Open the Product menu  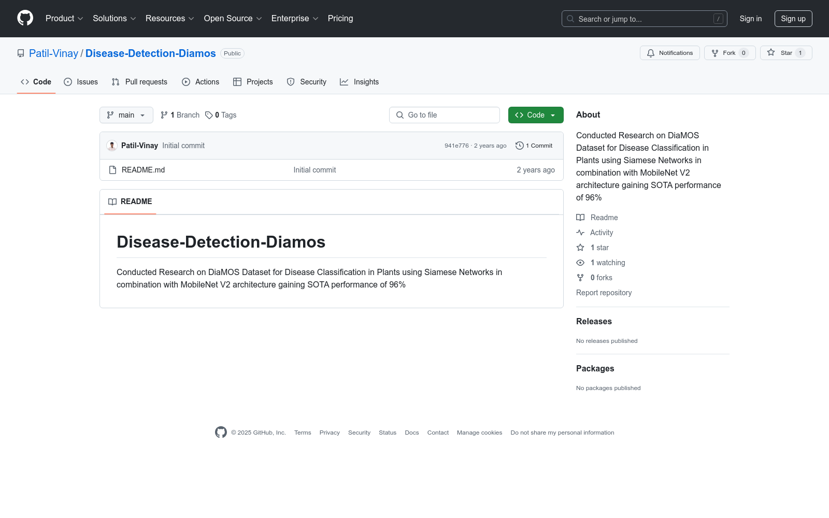point(64,18)
